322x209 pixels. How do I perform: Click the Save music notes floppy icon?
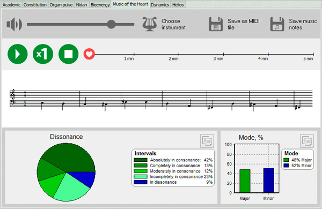tap(277, 24)
